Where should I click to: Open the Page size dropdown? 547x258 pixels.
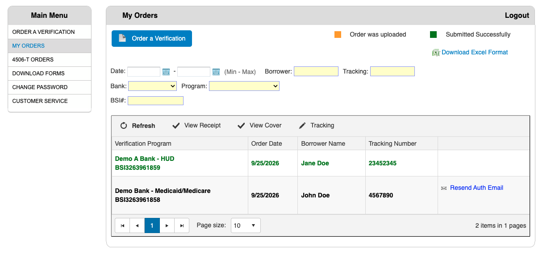246,225
